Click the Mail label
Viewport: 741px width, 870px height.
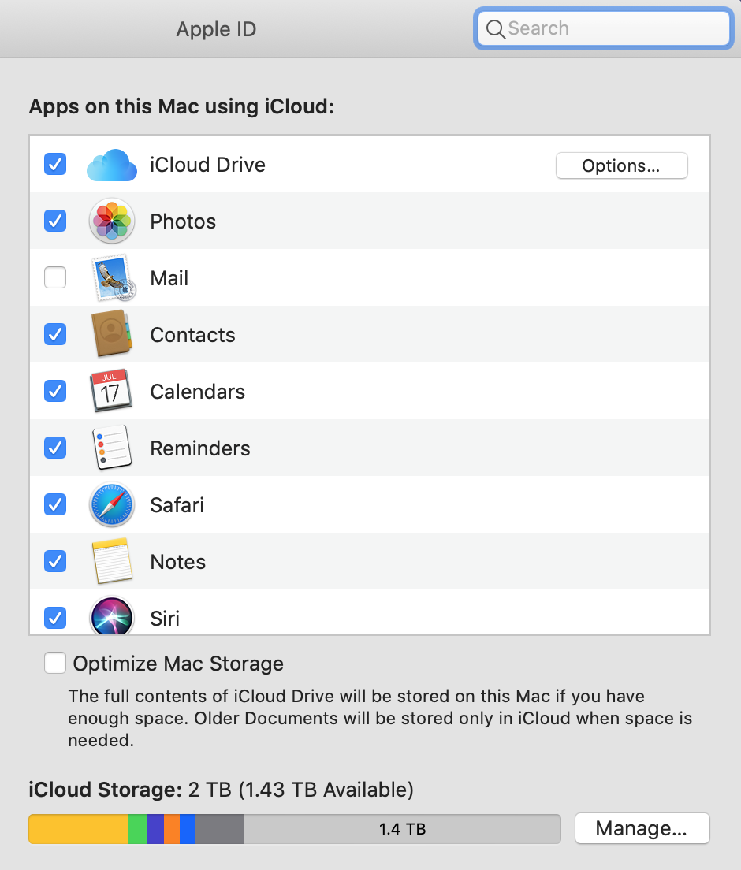pos(169,278)
